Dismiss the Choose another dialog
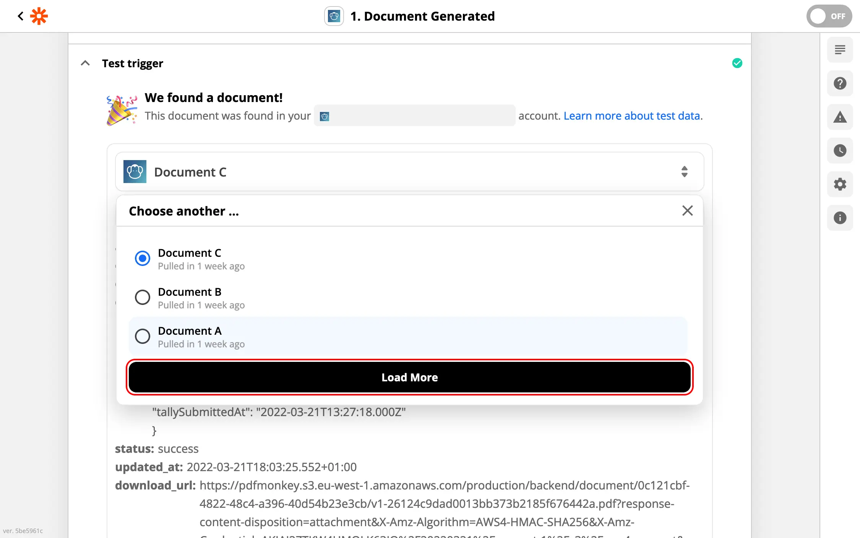Viewport: 860px width, 538px height. pos(687,211)
